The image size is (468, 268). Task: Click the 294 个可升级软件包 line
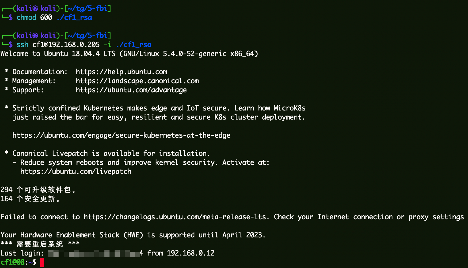click(38, 190)
